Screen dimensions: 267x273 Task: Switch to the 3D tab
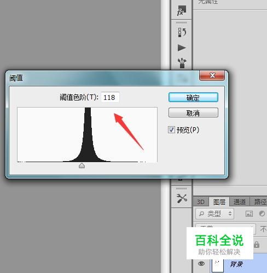(x=201, y=202)
